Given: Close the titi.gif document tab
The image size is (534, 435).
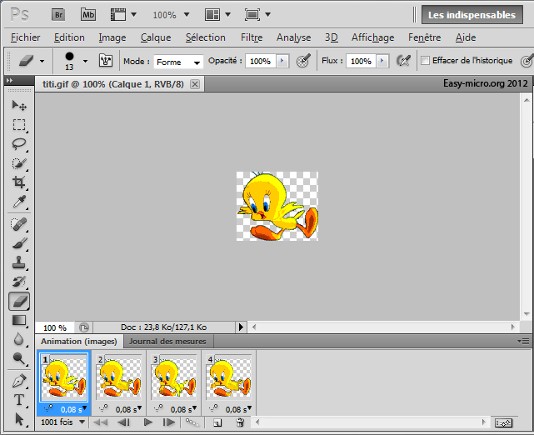Looking at the screenshot, I should click(x=195, y=84).
